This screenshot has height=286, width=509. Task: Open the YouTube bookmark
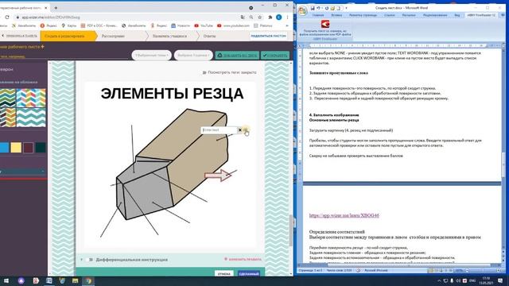(x=204, y=25)
